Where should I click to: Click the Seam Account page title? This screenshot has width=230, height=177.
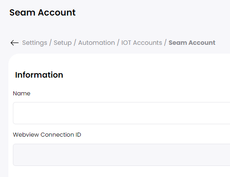click(x=43, y=12)
